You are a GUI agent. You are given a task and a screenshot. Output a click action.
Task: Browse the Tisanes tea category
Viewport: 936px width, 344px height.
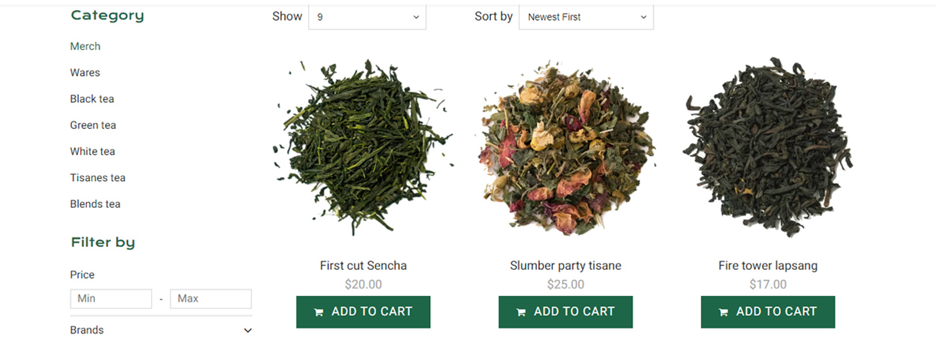(x=98, y=178)
